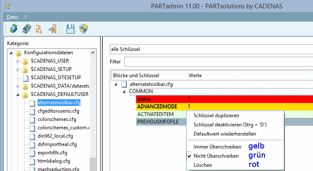Collapse the Konfigurationsdateien tree node
Screen dimensions: 313x171
(x=11, y=53)
